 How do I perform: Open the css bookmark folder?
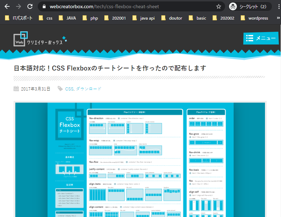46,18
